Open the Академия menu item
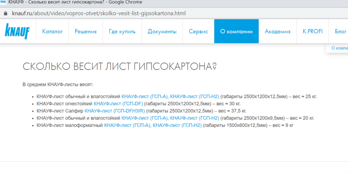The width and height of the screenshot is (348, 173). tap(277, 31)
